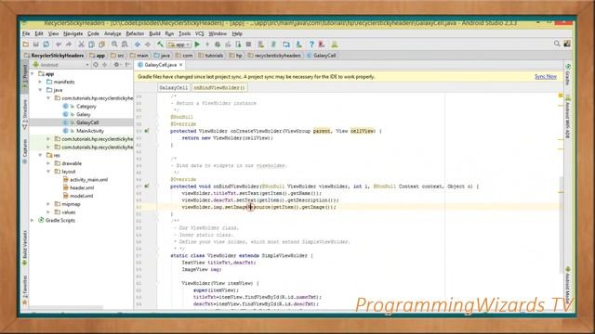Image resolution: width=595 pixels, height=334 pixels.
Task: Click the Cut scissors icon
Action: tap(81, 45)
